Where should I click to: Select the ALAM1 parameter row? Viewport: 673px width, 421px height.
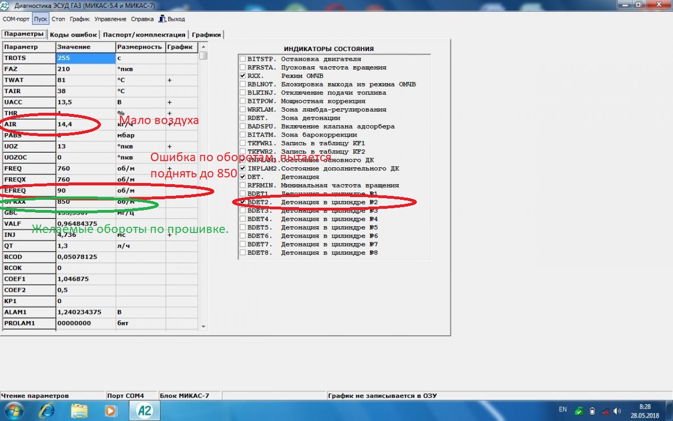[x=100, y=312]
